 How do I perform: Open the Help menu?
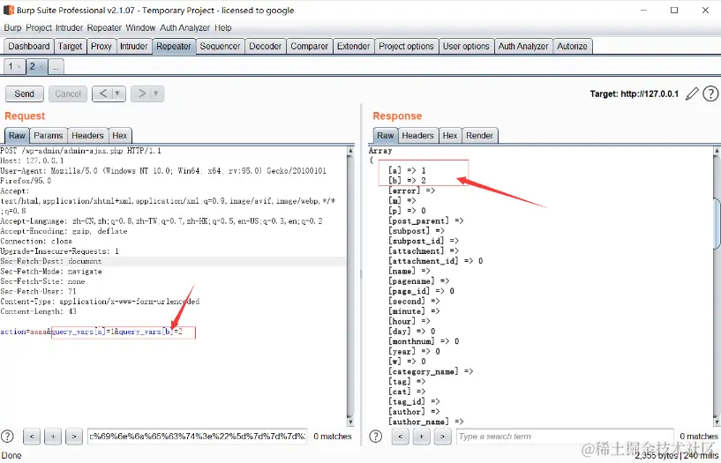(222, 27)
